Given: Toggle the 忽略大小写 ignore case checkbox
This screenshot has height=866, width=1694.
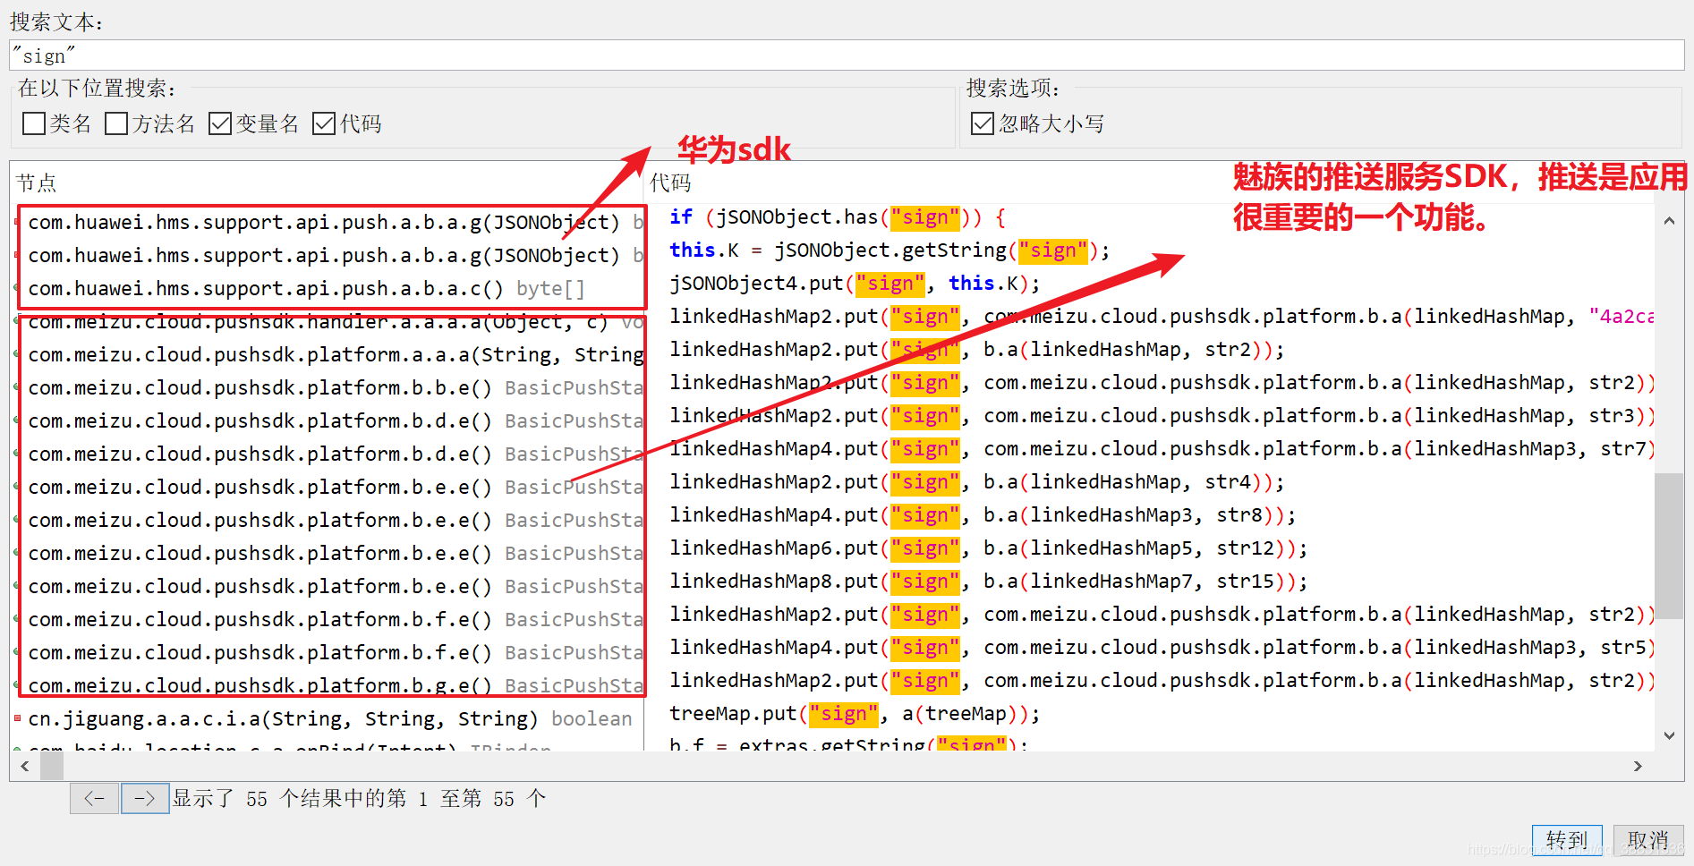Looking at the screenshot, I should click(983, 123).
